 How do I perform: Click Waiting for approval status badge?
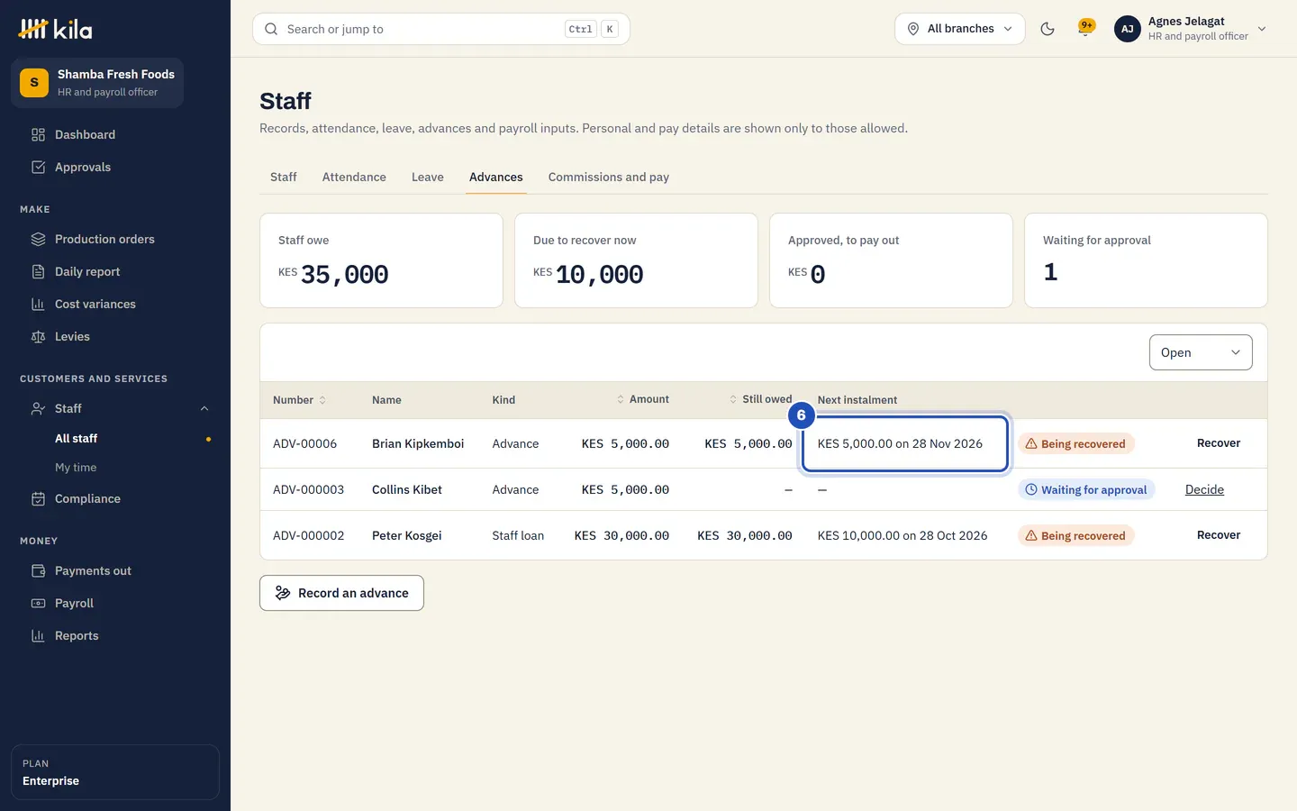1086,489
